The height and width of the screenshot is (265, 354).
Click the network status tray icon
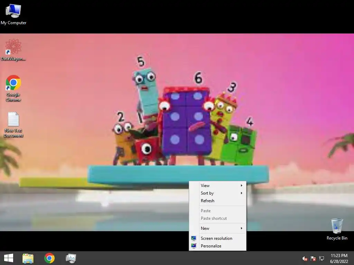point(322,258)
